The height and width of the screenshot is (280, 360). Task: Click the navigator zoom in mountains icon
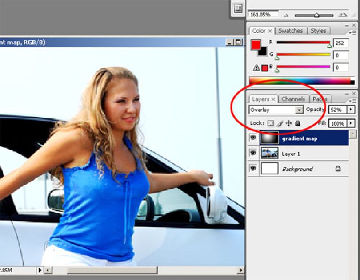point(343,15)
